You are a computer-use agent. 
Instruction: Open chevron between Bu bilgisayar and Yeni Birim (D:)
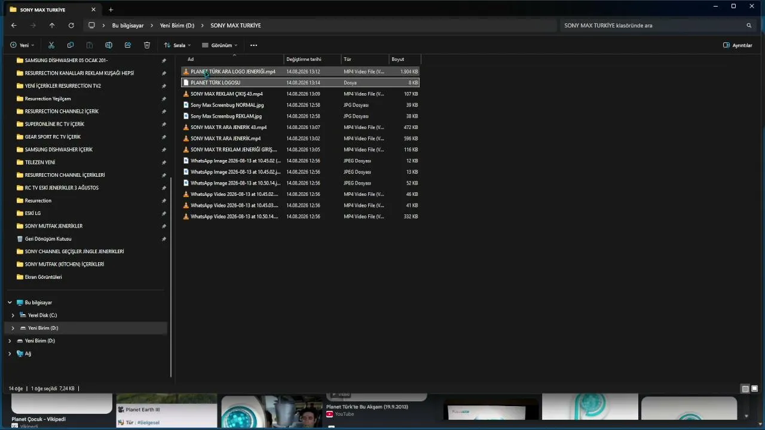click(x=152, y=26)
